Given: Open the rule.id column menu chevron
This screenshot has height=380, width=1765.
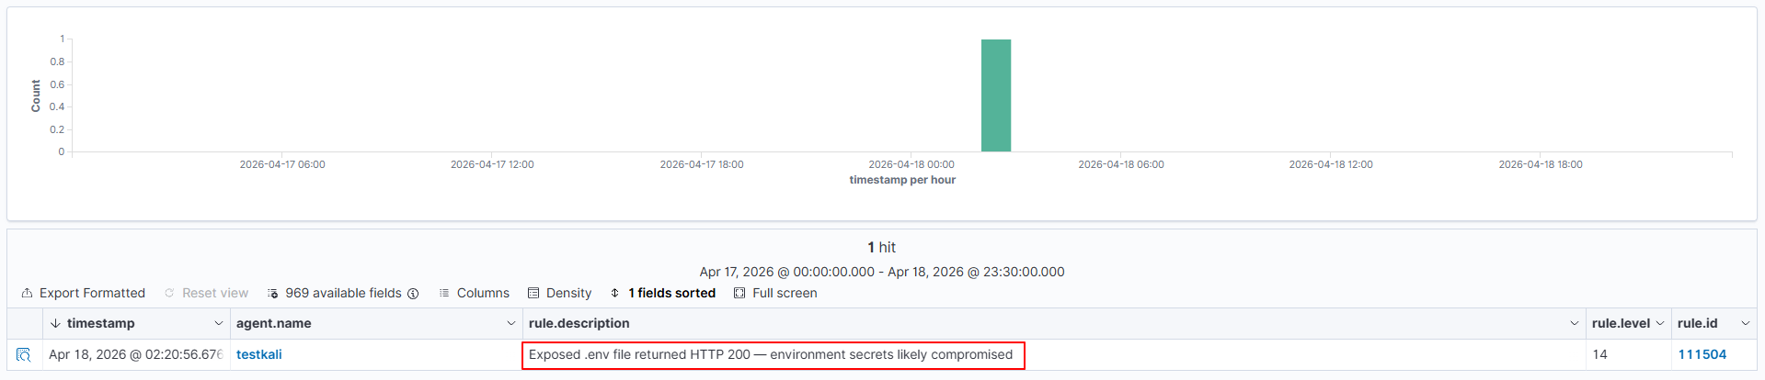Looking at the screenshot, I should (1746, 323).
